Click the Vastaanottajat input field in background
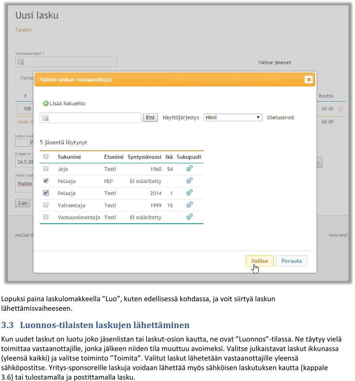 click(66, 62)
